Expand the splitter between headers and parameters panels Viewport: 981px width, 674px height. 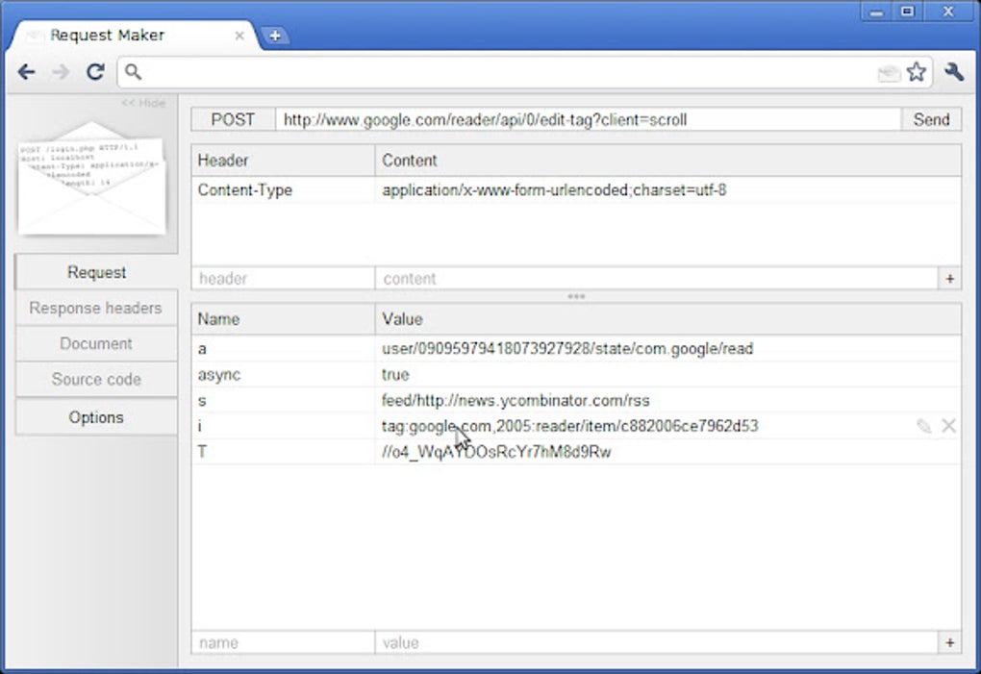pyautogui.click(x=576, y=297)
